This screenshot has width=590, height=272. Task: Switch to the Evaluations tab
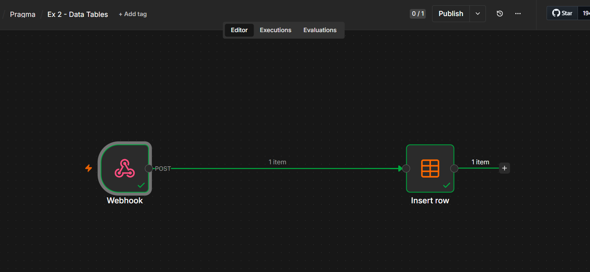click(x=320, y=30)
